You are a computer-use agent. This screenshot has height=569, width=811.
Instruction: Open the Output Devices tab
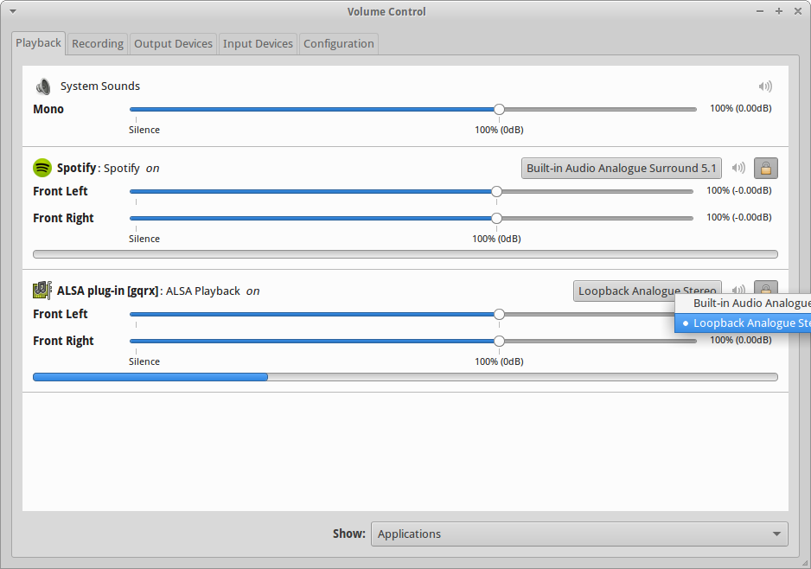173,44
